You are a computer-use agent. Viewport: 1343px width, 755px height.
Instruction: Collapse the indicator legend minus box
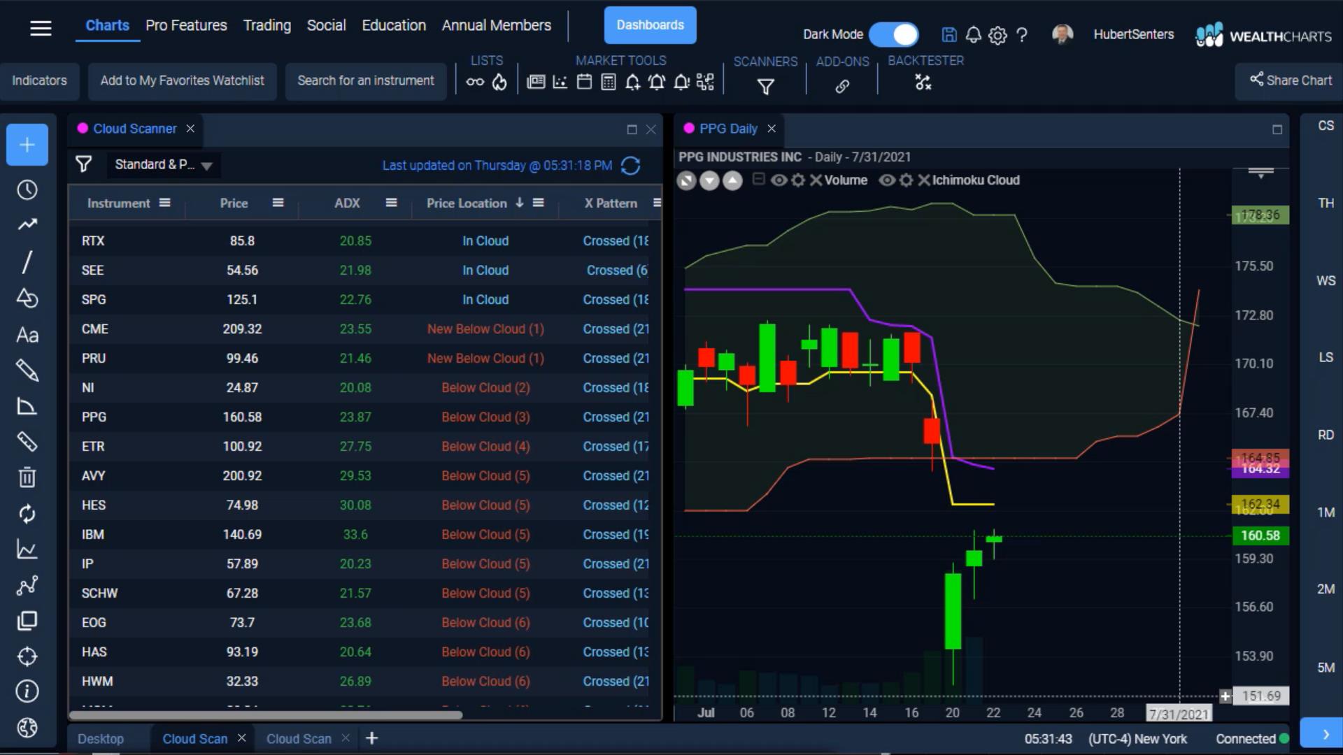point(758,179)
